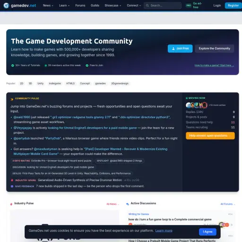Open the Guilds navigation item
The height and width of the screenshot is (242, 242).
coord(95,6)
